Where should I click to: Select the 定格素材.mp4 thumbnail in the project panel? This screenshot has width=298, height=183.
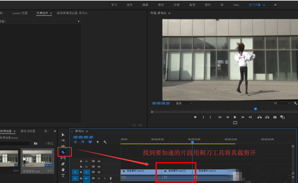(37, 159)
